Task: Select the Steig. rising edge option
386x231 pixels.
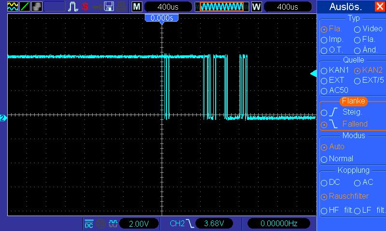Action: (x=342, y=112)
